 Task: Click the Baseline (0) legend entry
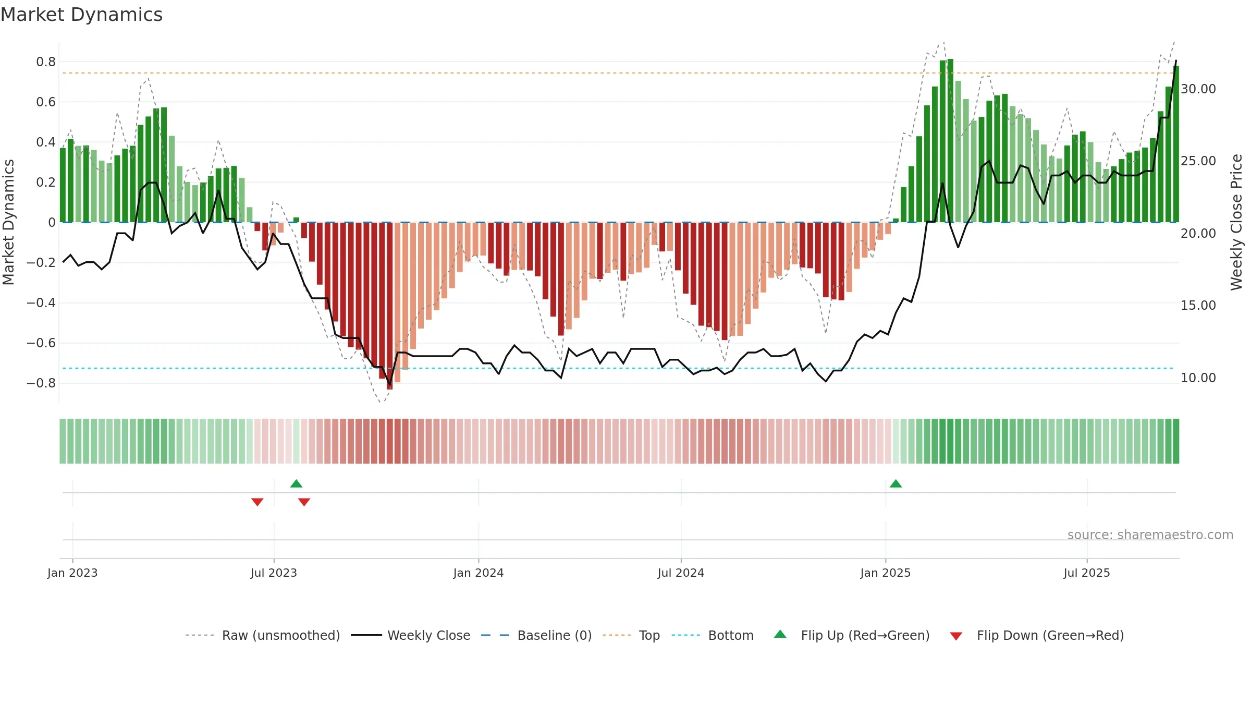tap(536, 635)
